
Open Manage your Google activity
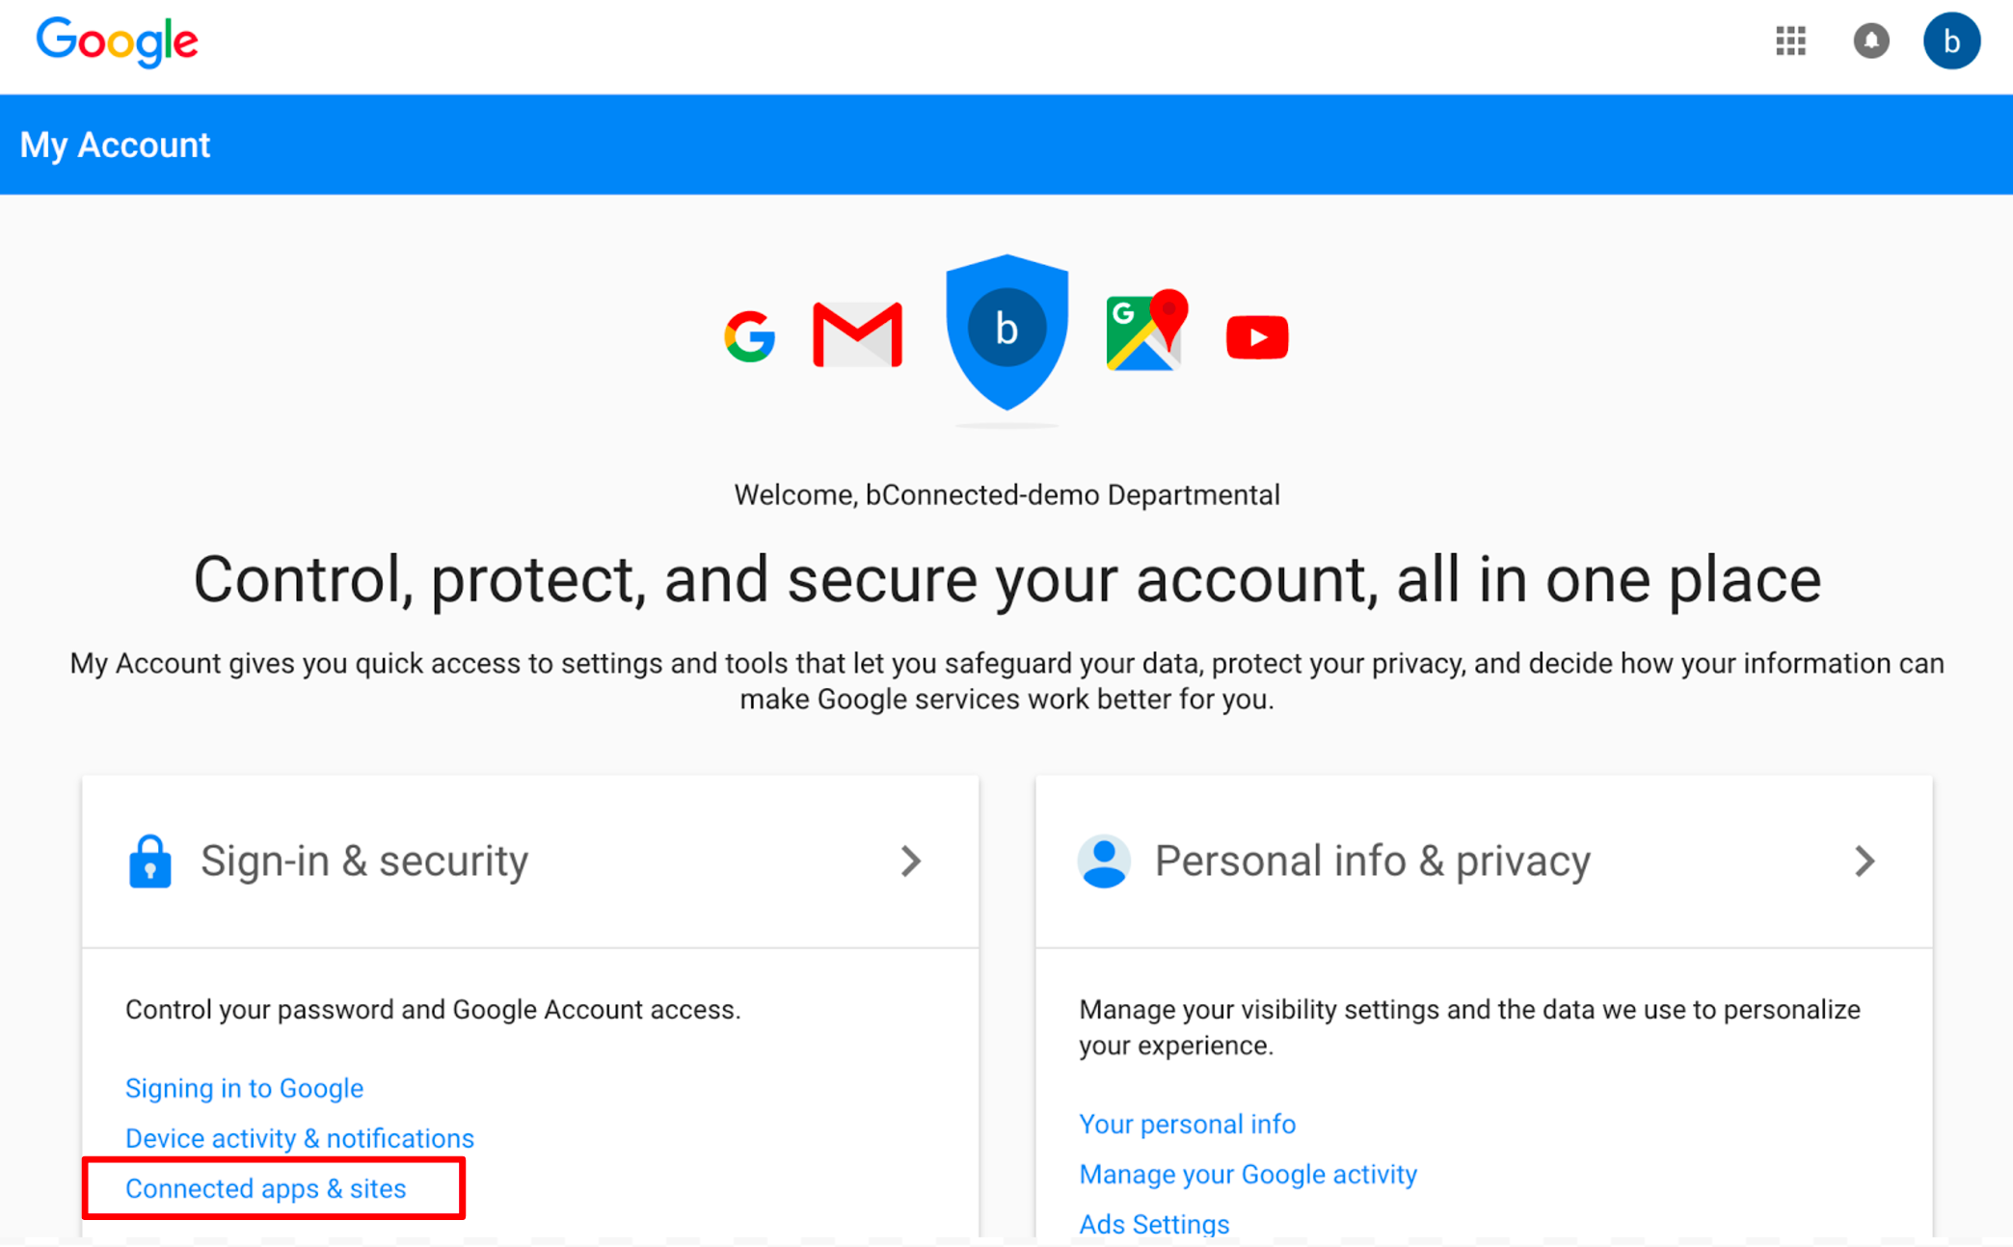click(1248, 1174)
